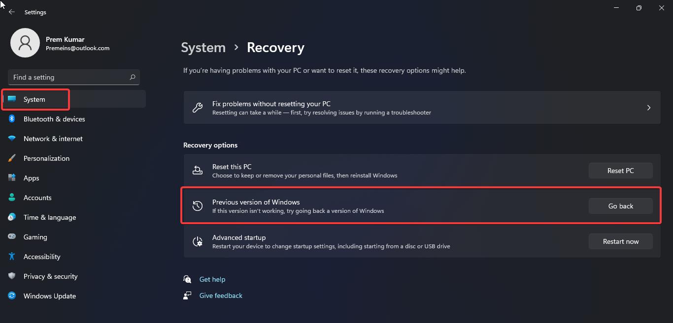This screenshot has width=673, height=323.
Task: Open Personalization settings
Action: 46,158
